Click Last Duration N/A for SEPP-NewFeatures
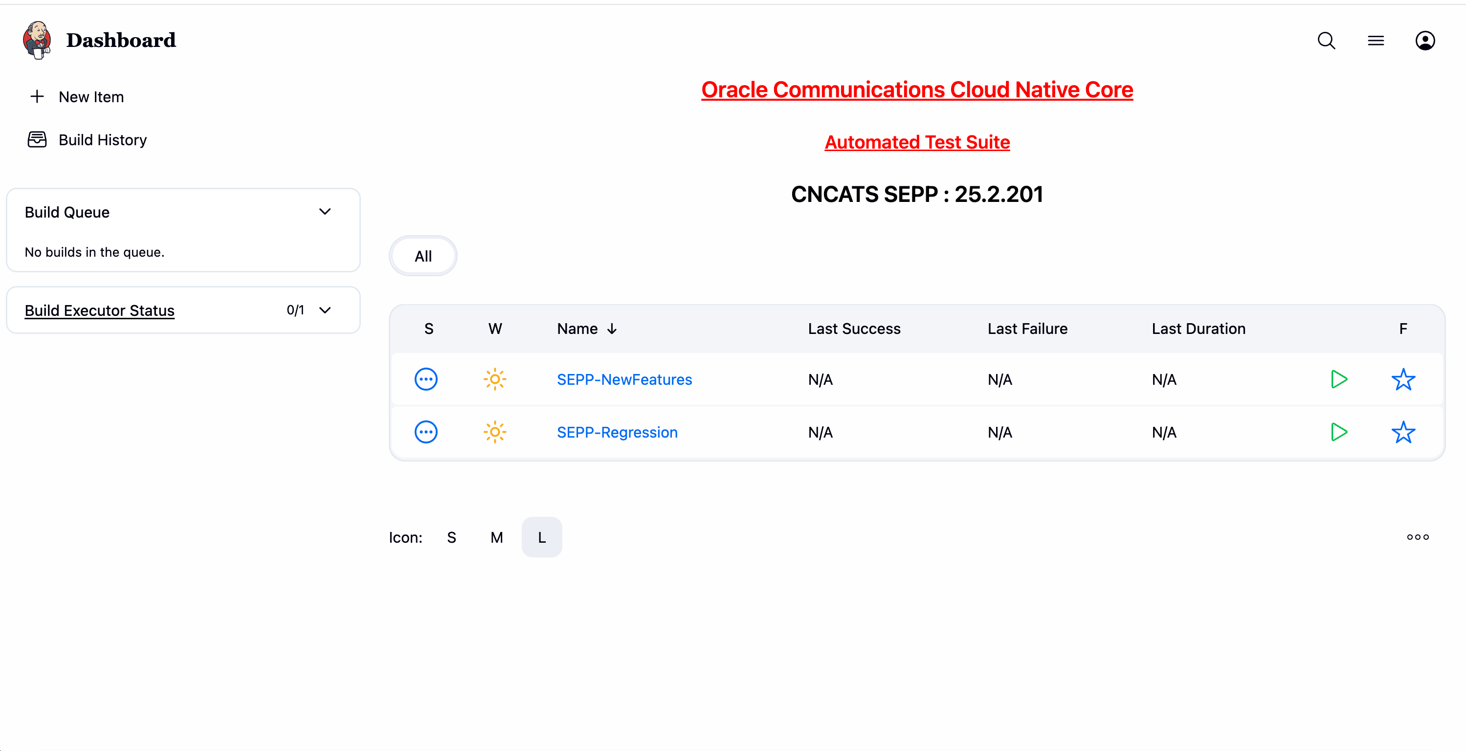This screenshot has height=751, width=1466. tap(1164, 379)
